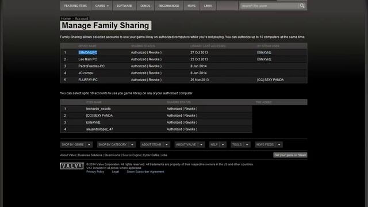The image size is (368, 207).
Task: Go to Account breadcrumb link
Action: pos(82,18)
